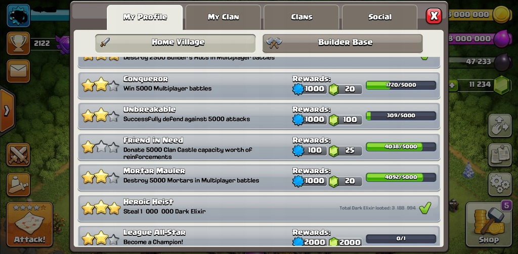Image resolution: width=518 pixels, height=254 pixels.
Task: Tap the crossed swords clan war icon
Action: pyautogui.click(x=18, y=155)
